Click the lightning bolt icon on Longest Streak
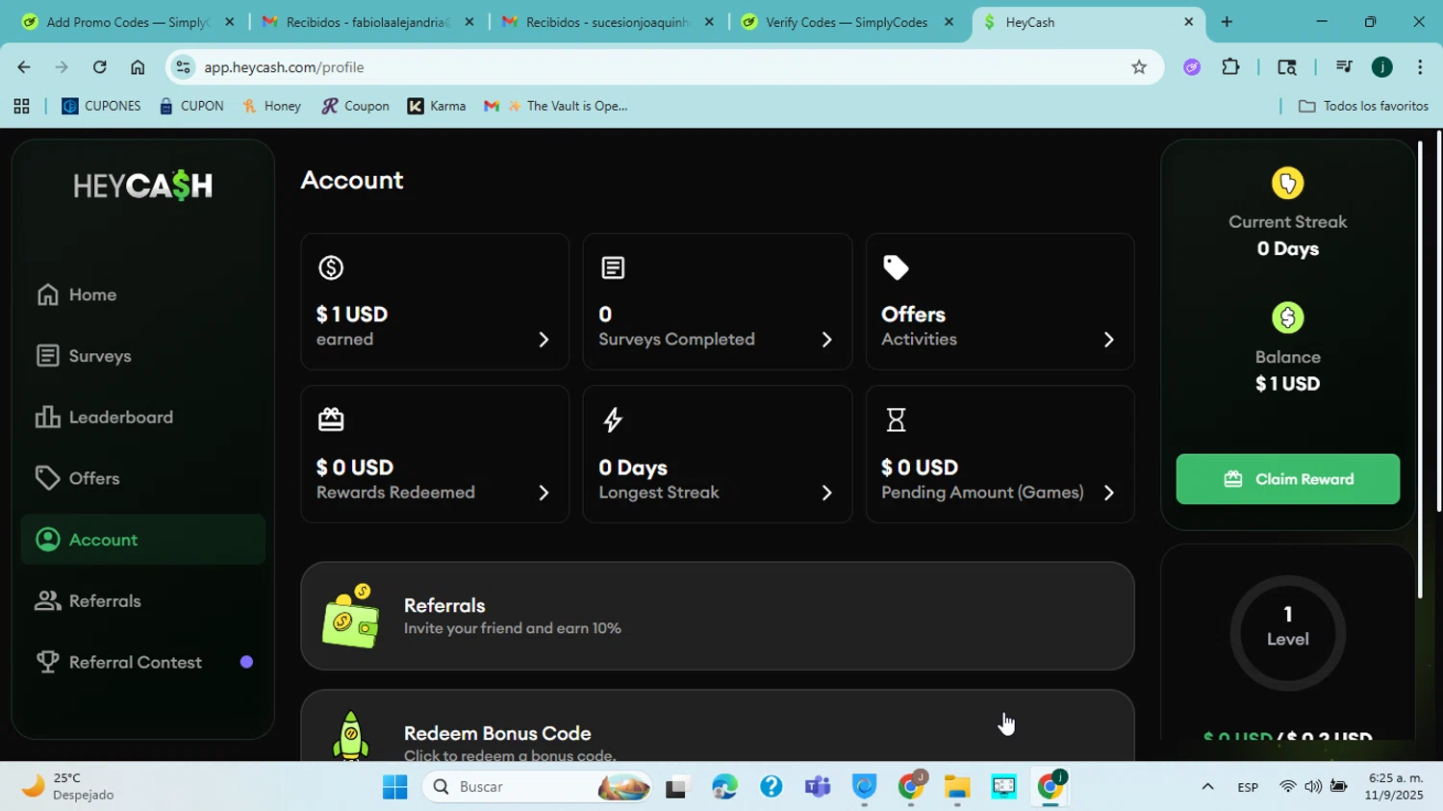The height and width of the screenshot is (811, 1443). 613,419
